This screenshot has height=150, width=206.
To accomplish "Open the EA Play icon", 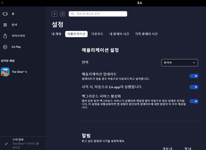I will [5, 47].
